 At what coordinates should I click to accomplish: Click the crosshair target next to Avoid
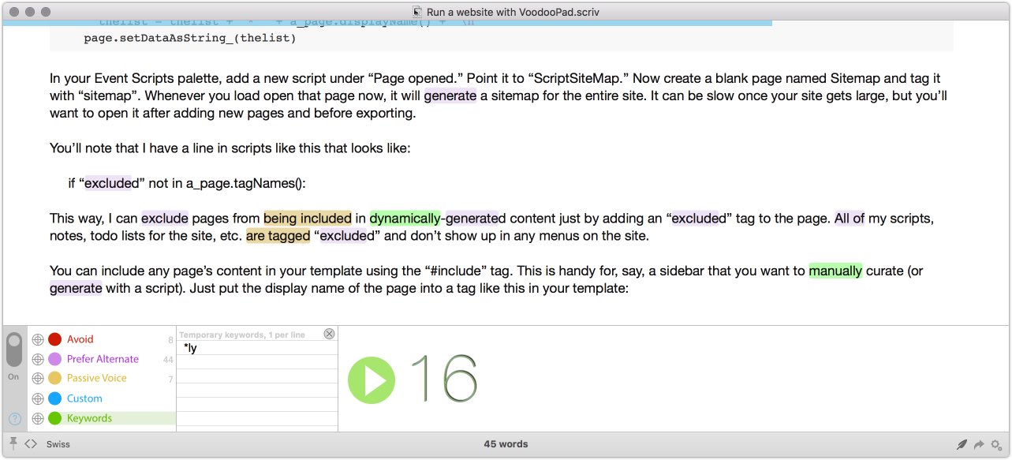pyautogui.click(x=37, y=339)
